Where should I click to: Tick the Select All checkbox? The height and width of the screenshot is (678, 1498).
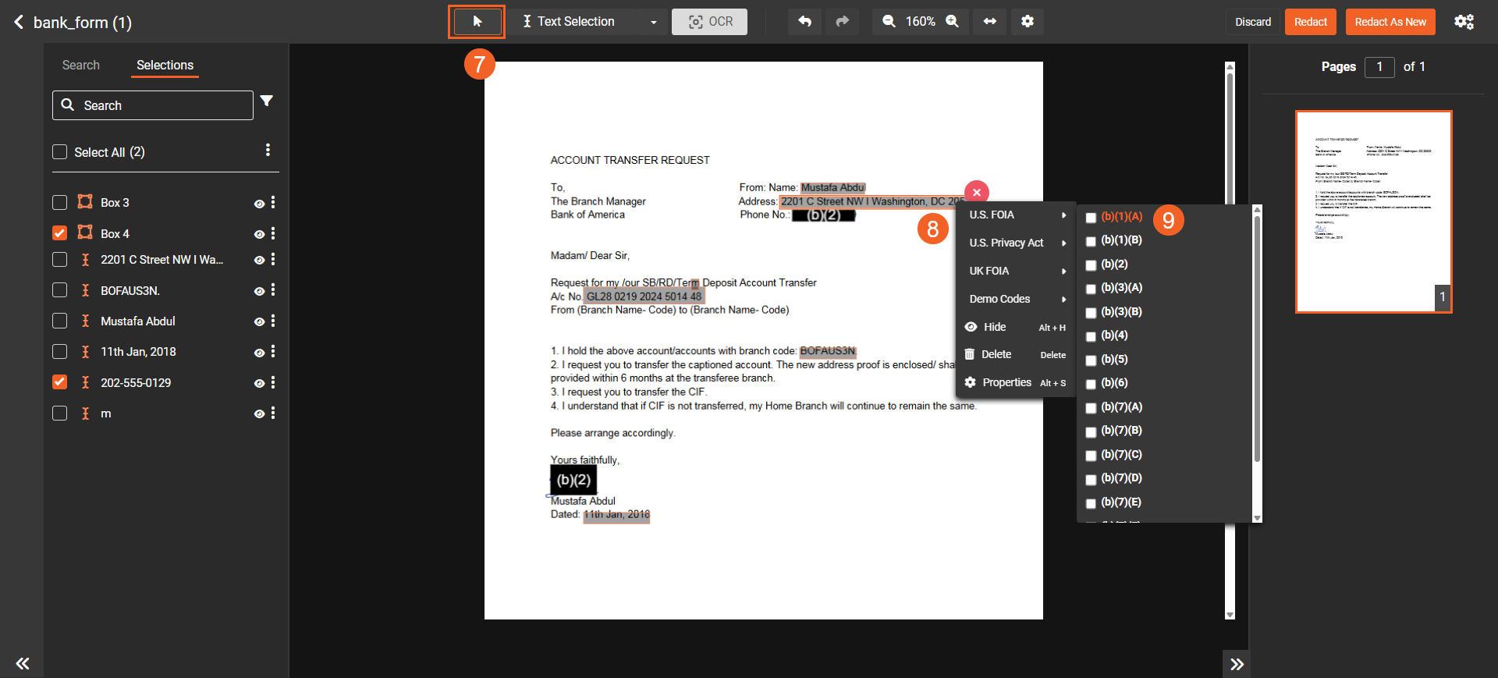[x=60, y=152]
